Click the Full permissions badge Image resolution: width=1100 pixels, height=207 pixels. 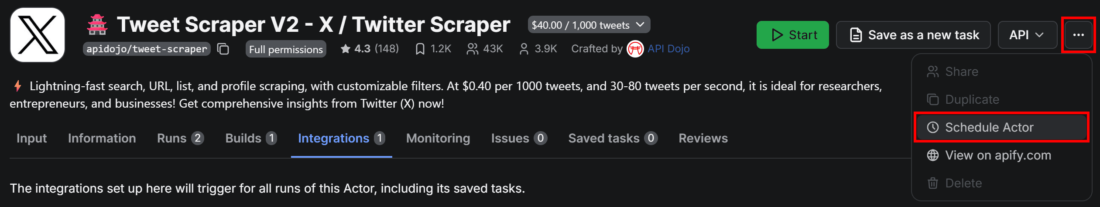click(286, 49)
